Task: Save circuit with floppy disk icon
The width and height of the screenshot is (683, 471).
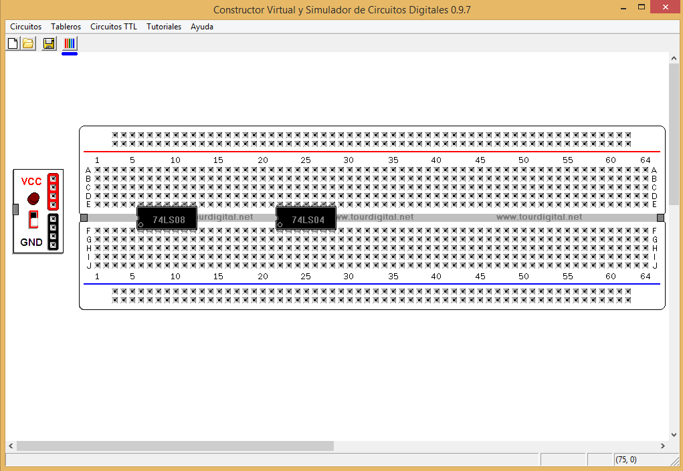Action: point(49,43)
